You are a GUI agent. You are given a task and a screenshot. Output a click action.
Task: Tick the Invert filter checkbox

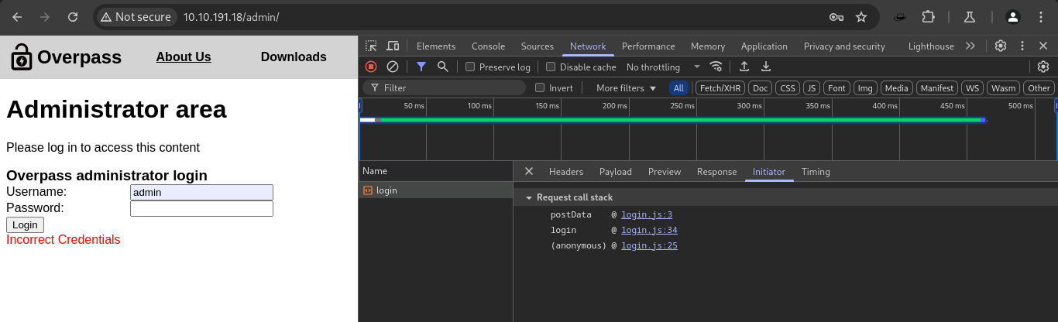pyautogui.click(x=540, y=88)
